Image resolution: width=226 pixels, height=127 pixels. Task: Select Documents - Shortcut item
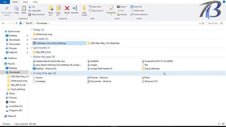pos(99,81)
